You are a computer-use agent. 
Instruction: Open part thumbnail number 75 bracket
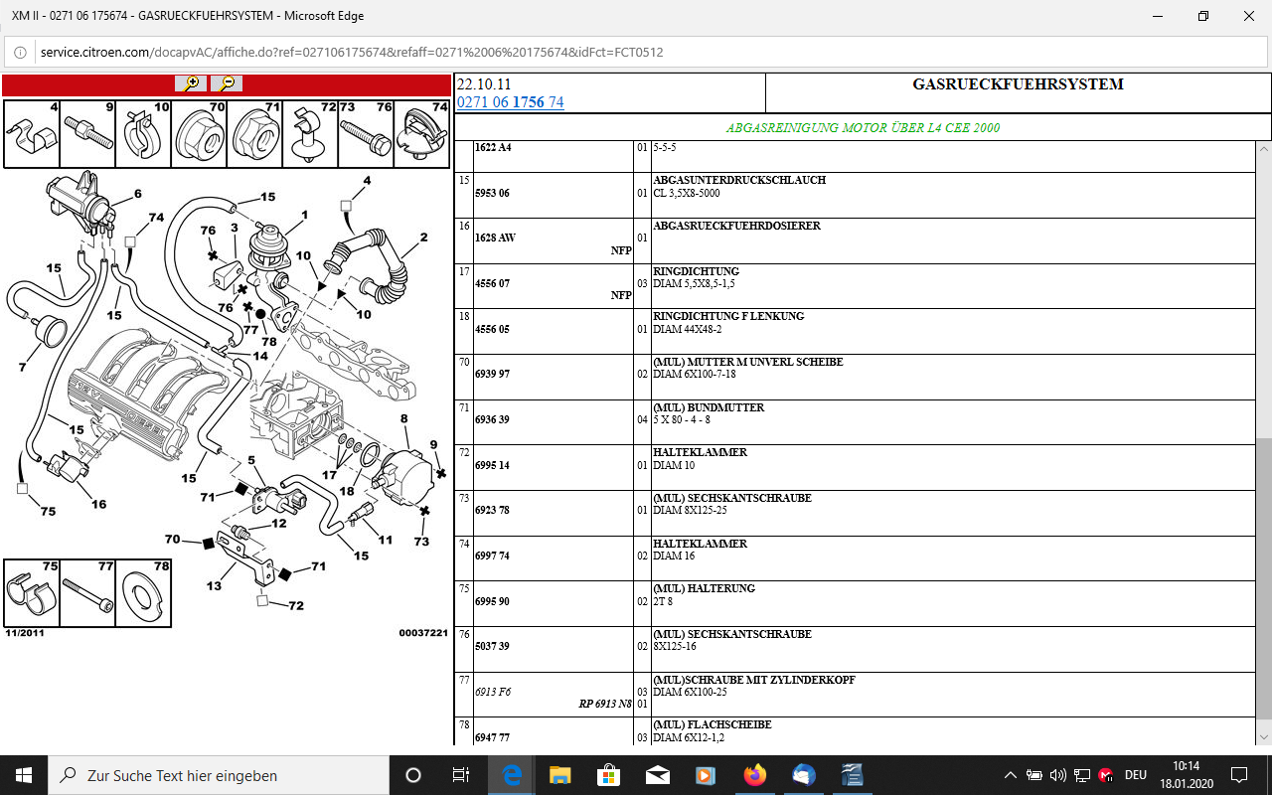(32, 592)
